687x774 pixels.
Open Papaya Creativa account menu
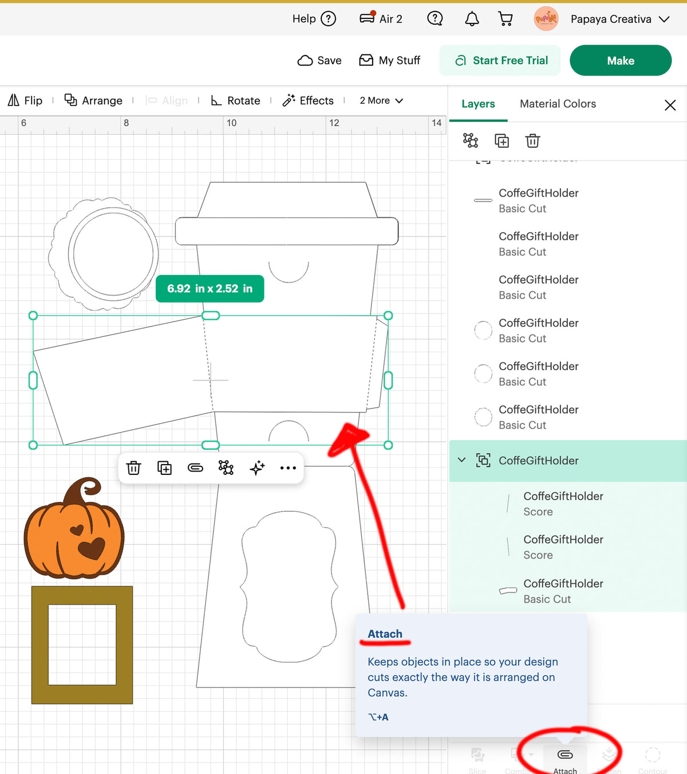[x=602, y=19]
